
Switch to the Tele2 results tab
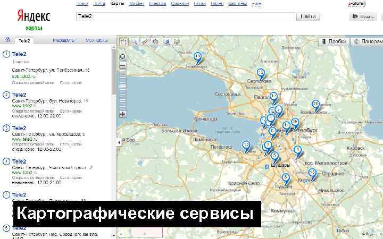(24, 41)
